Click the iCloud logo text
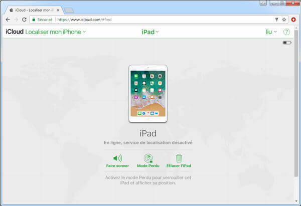Image resolution: width=301 pixels, height=206 pixels. point(15,32)
